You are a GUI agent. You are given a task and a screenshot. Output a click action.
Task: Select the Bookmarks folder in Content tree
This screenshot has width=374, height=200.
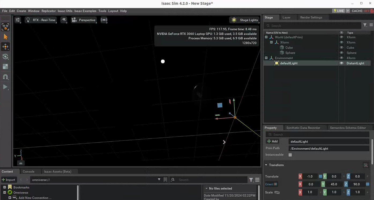pos(21,187)
